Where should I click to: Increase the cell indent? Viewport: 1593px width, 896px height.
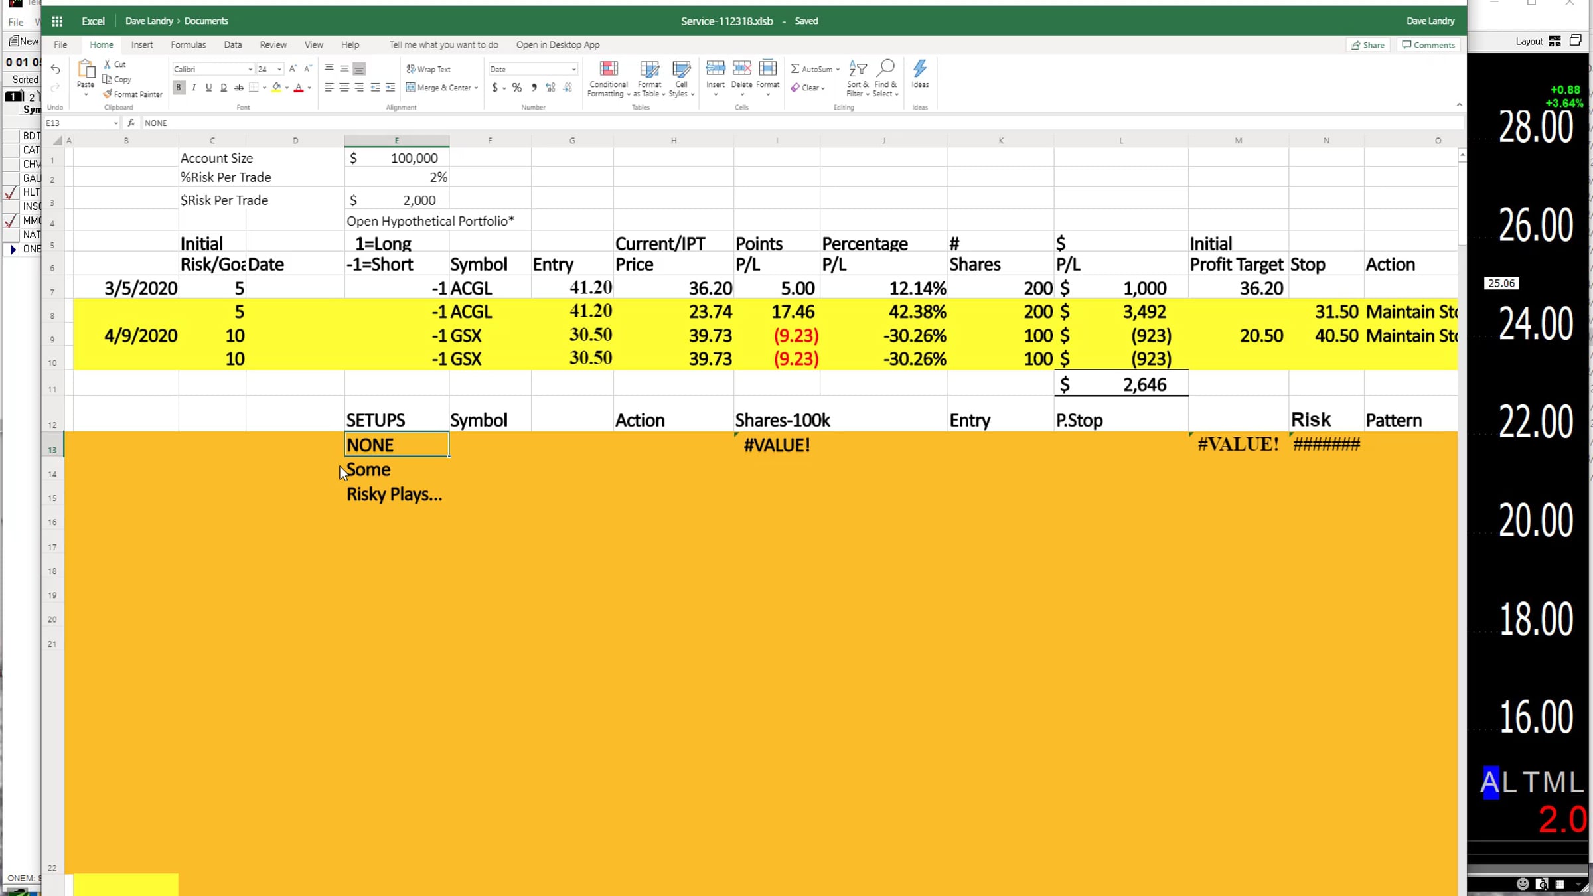[x=390, y=88]
